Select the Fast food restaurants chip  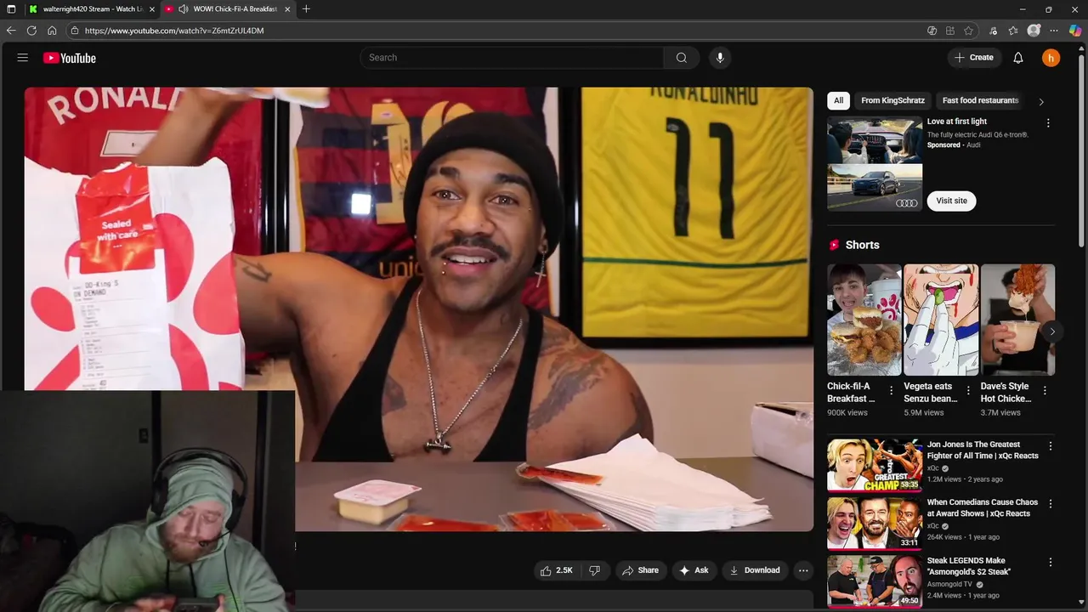click(980, 100)
